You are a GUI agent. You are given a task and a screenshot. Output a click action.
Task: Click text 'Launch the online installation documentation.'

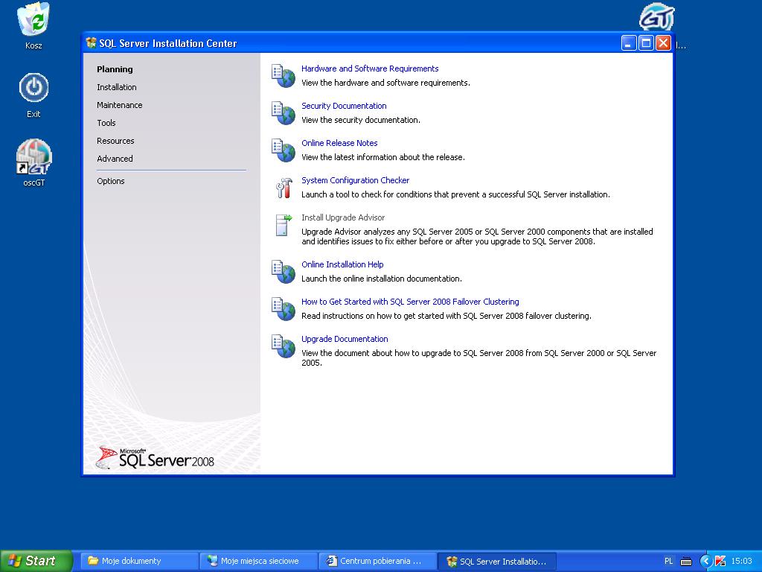382,279
